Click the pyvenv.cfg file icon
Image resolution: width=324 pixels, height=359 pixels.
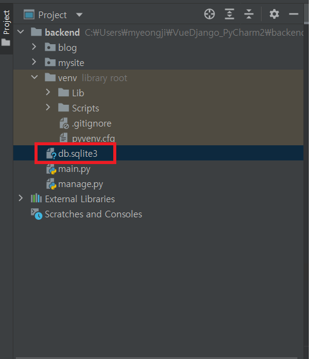point(64,138)
